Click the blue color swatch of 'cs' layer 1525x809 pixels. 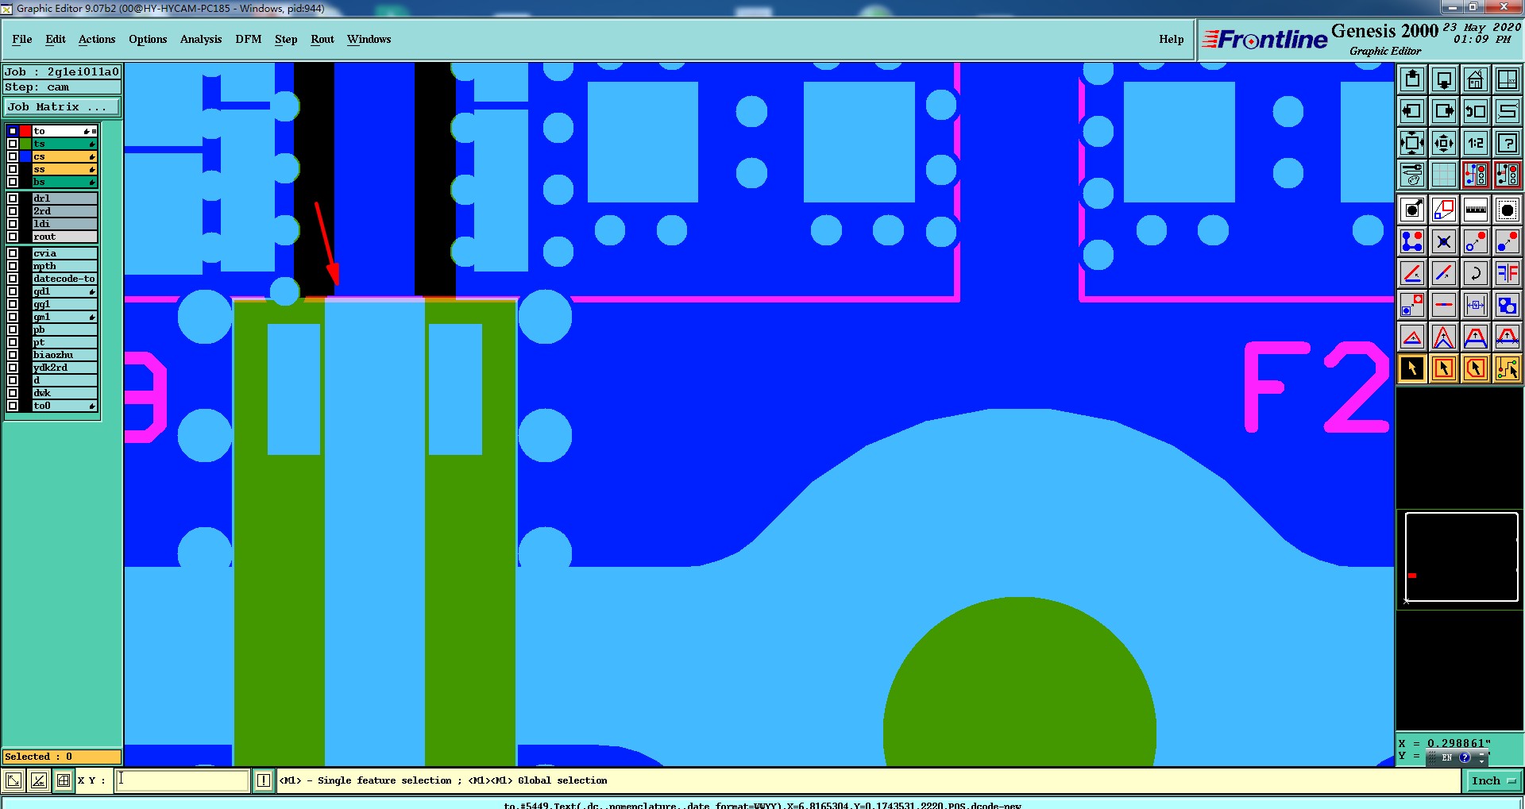point(25,156)
